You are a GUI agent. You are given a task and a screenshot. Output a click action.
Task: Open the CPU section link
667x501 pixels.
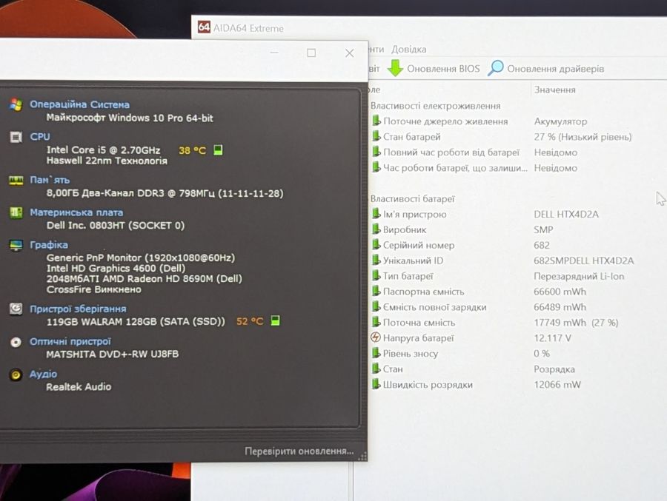point(40,137)
